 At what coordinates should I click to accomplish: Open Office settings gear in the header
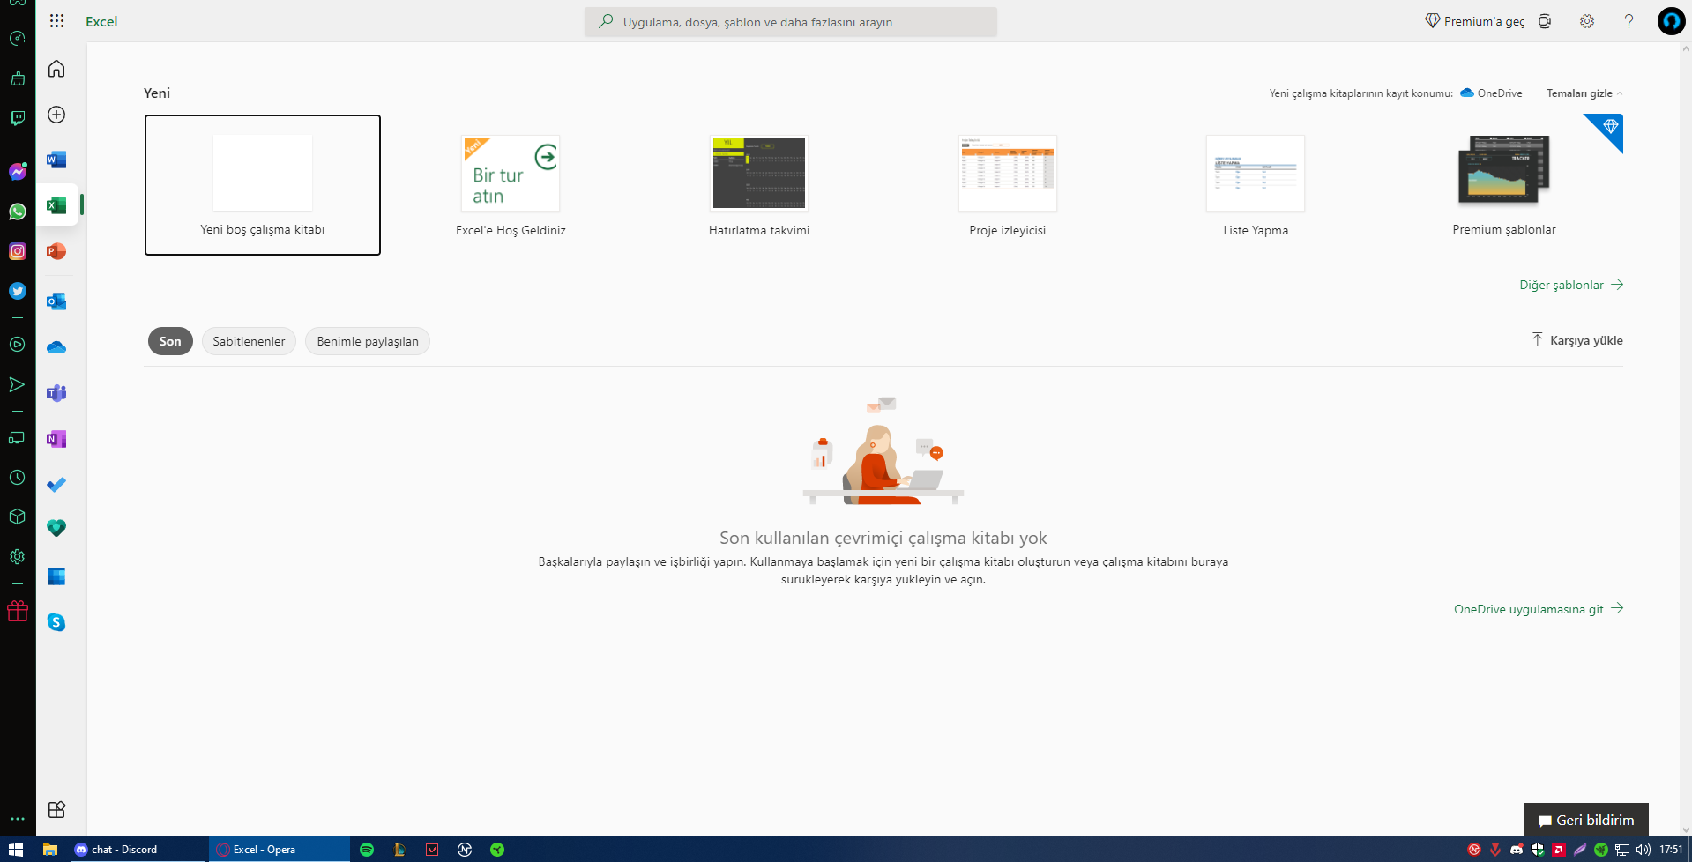[1587, 21]
